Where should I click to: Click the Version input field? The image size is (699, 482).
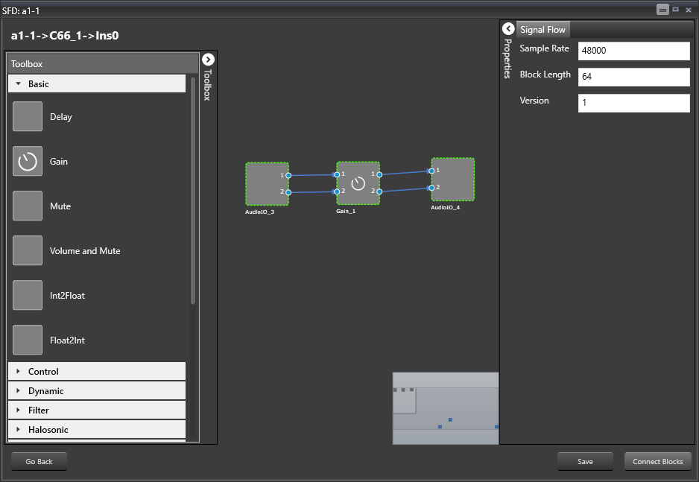coord(634,103)
